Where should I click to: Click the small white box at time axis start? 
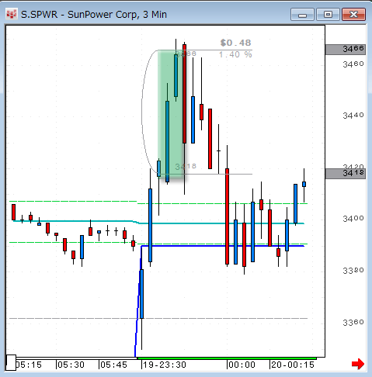(11, 362)
